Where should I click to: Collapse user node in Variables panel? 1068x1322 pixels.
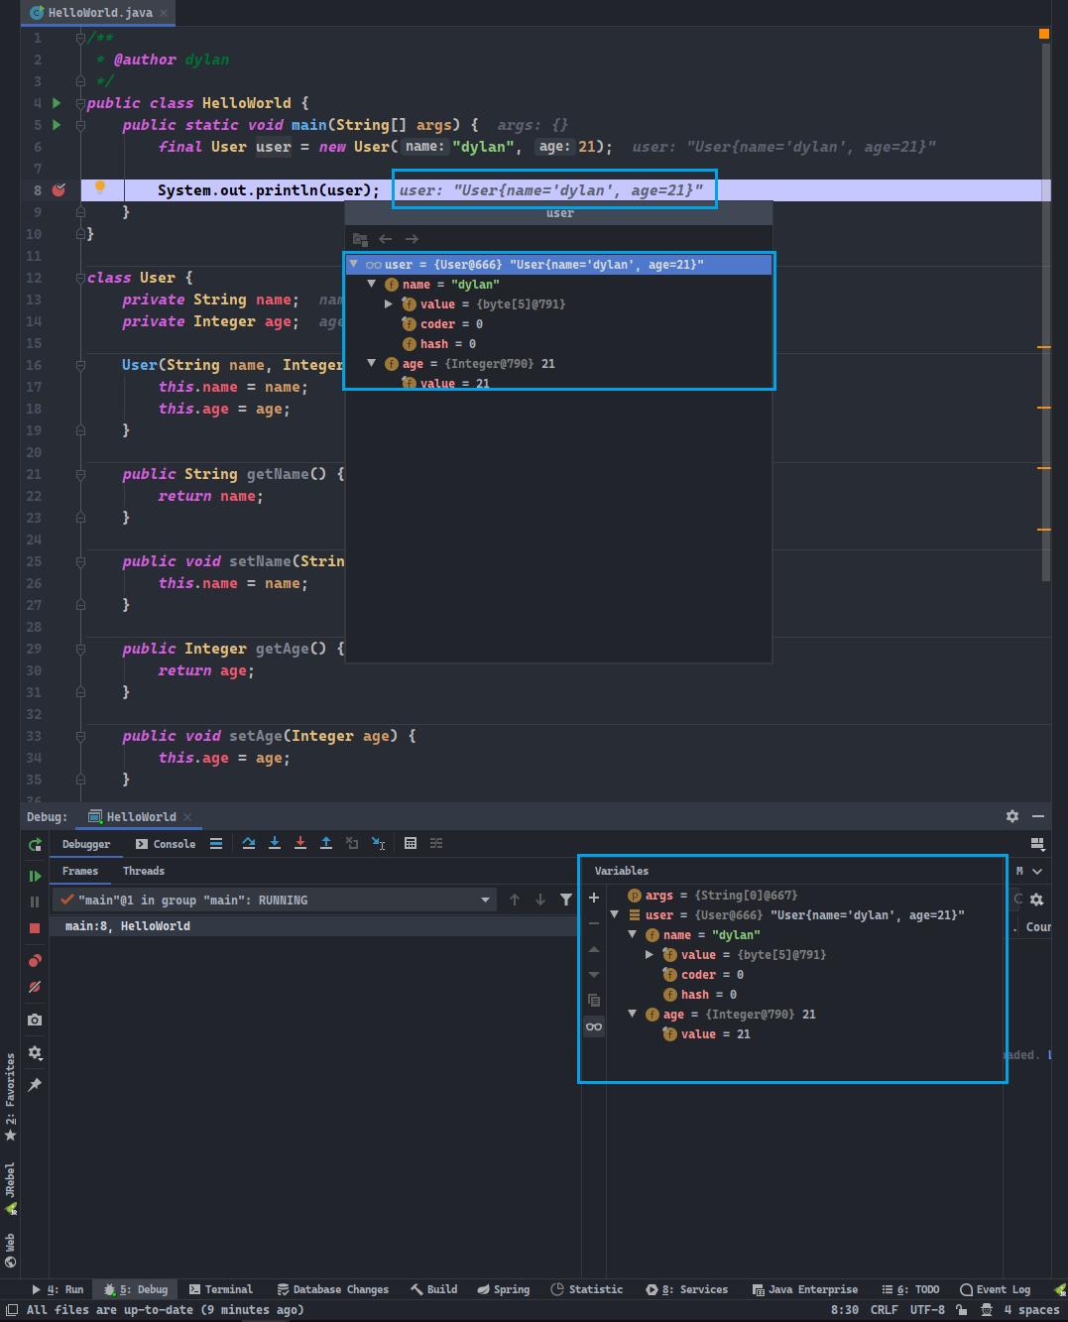[x=615, y=914]
